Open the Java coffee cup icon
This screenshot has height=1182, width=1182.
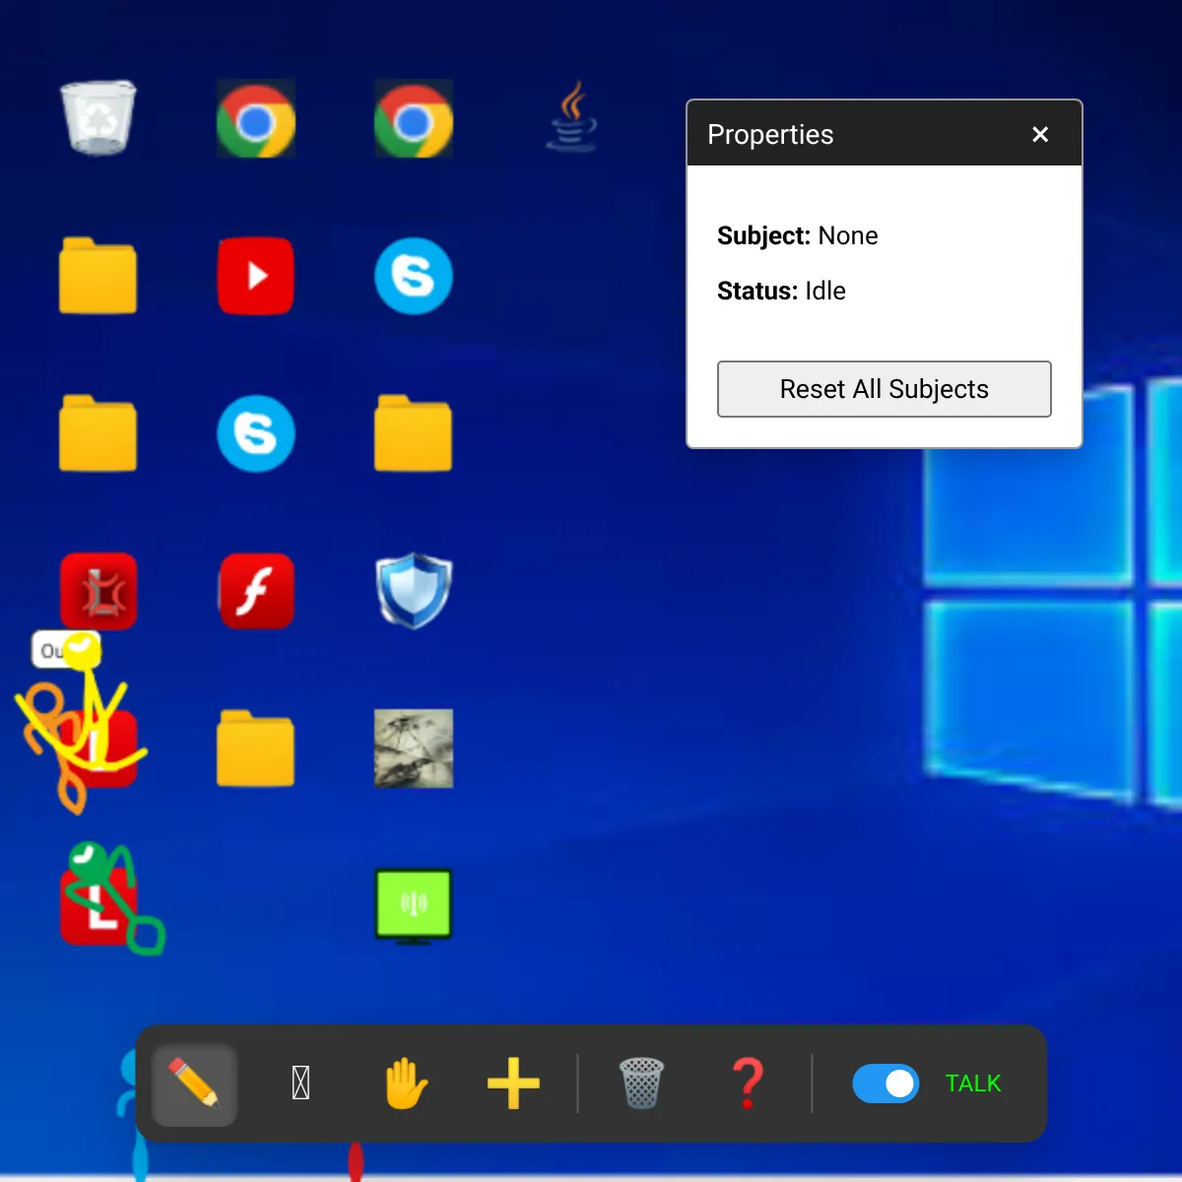571,118
